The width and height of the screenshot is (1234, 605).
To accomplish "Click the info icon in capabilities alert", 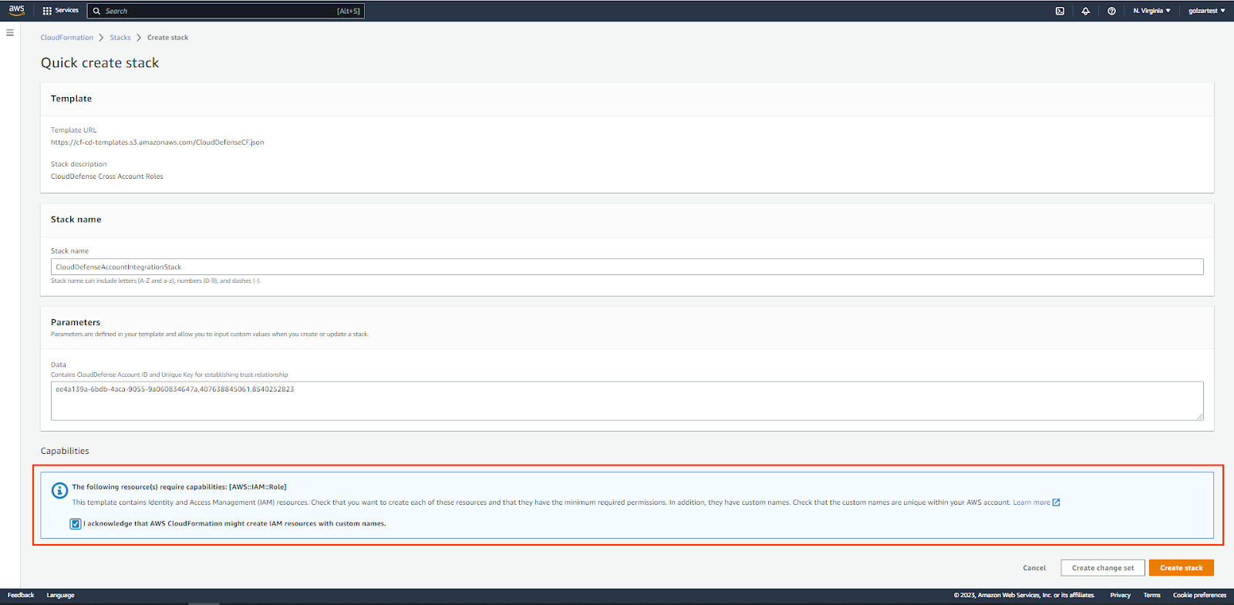I will pos(59,490).
